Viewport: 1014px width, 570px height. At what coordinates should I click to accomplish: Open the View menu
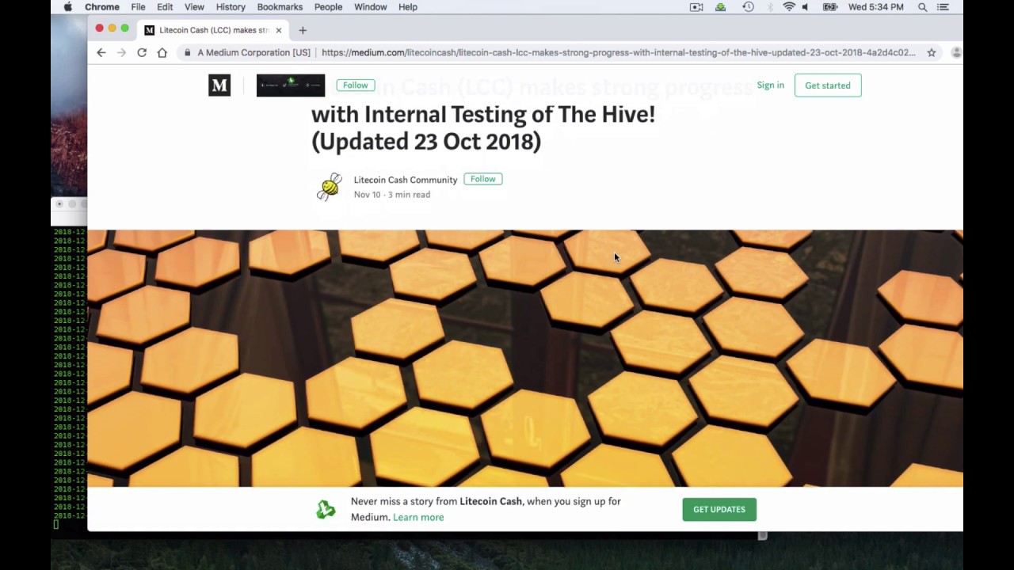click(x=194, y=7)
